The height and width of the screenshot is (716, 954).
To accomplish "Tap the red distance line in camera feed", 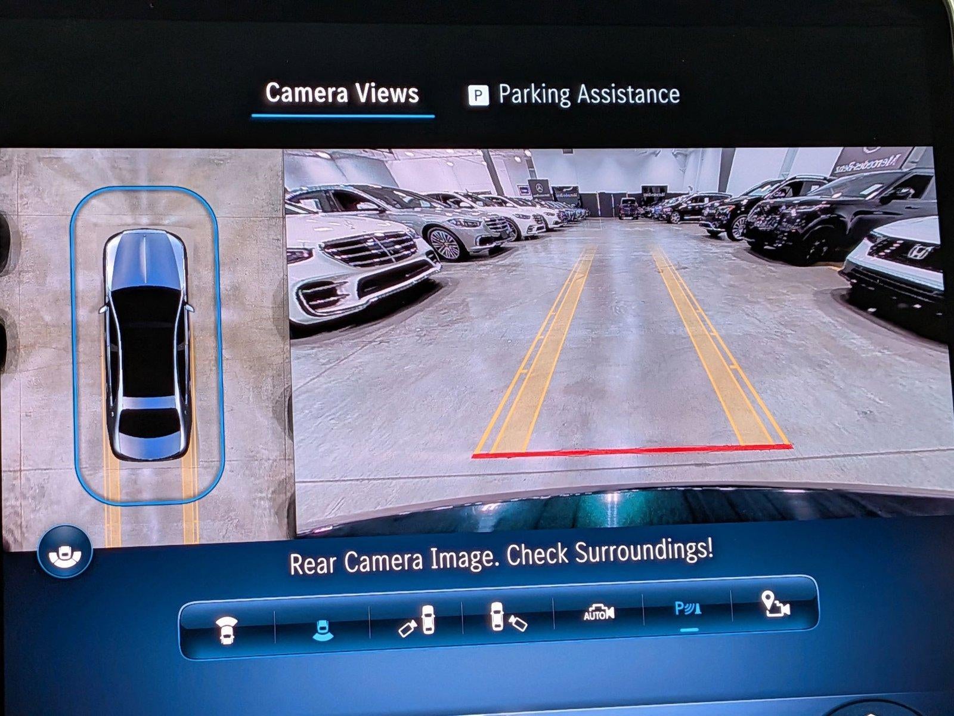I will (632, 450).
